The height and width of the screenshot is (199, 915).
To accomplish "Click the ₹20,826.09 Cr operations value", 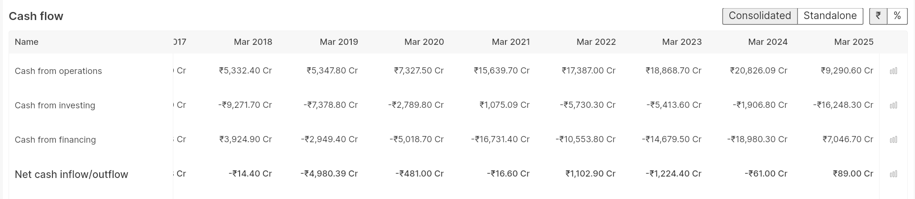I will [758, 71].
